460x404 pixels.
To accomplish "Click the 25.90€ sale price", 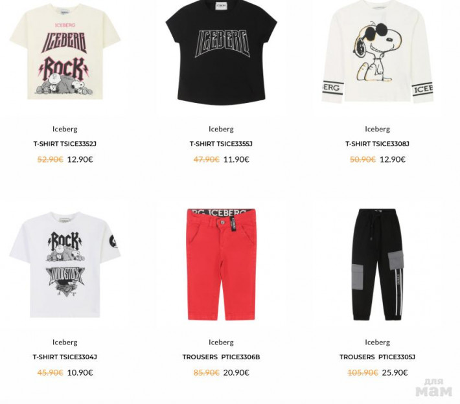I will point(395,373).
